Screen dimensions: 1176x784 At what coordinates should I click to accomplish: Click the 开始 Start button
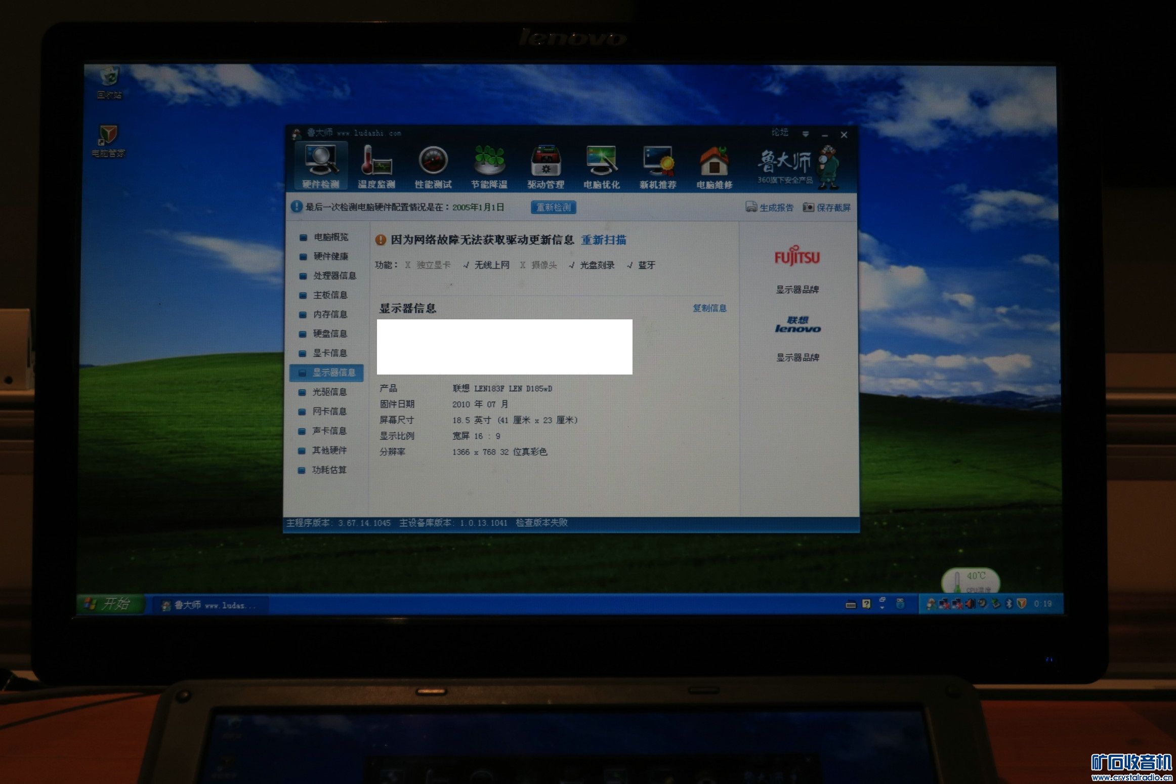point(110,603)
